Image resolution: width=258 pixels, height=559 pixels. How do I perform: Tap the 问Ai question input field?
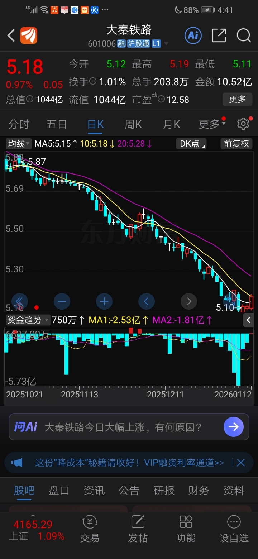[129, 427]
